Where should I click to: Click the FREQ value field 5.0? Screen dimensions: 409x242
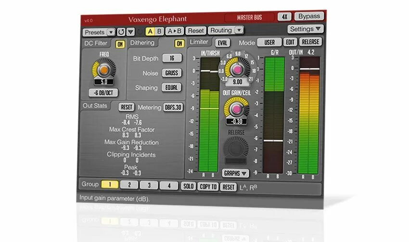pyautogui.click(x=104, y=82)
